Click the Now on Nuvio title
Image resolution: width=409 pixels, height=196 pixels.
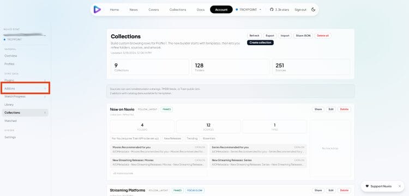tap(122, 109)
